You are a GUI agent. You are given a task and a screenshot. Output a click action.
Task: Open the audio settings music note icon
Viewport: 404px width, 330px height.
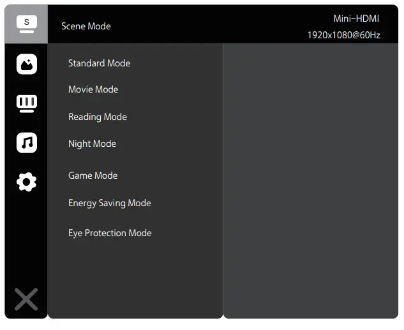26,143
